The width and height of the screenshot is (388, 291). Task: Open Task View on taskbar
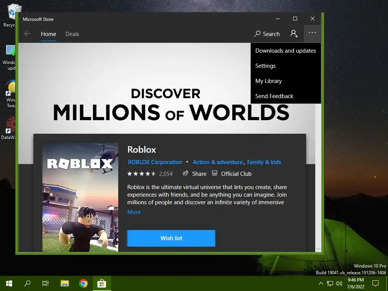pos(45,283)
